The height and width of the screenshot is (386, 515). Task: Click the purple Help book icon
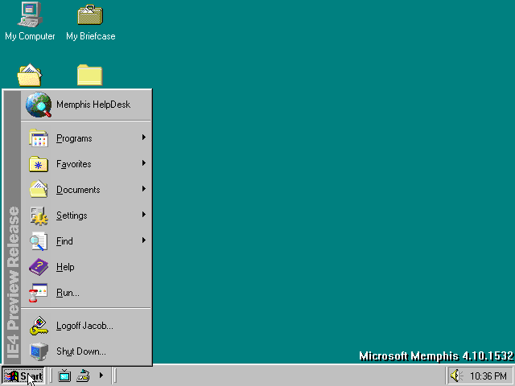(x=39, y=267)
